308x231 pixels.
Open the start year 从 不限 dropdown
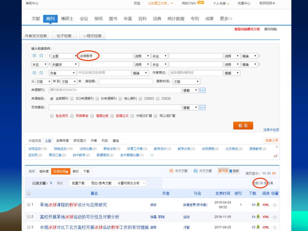tap(44, 81)
